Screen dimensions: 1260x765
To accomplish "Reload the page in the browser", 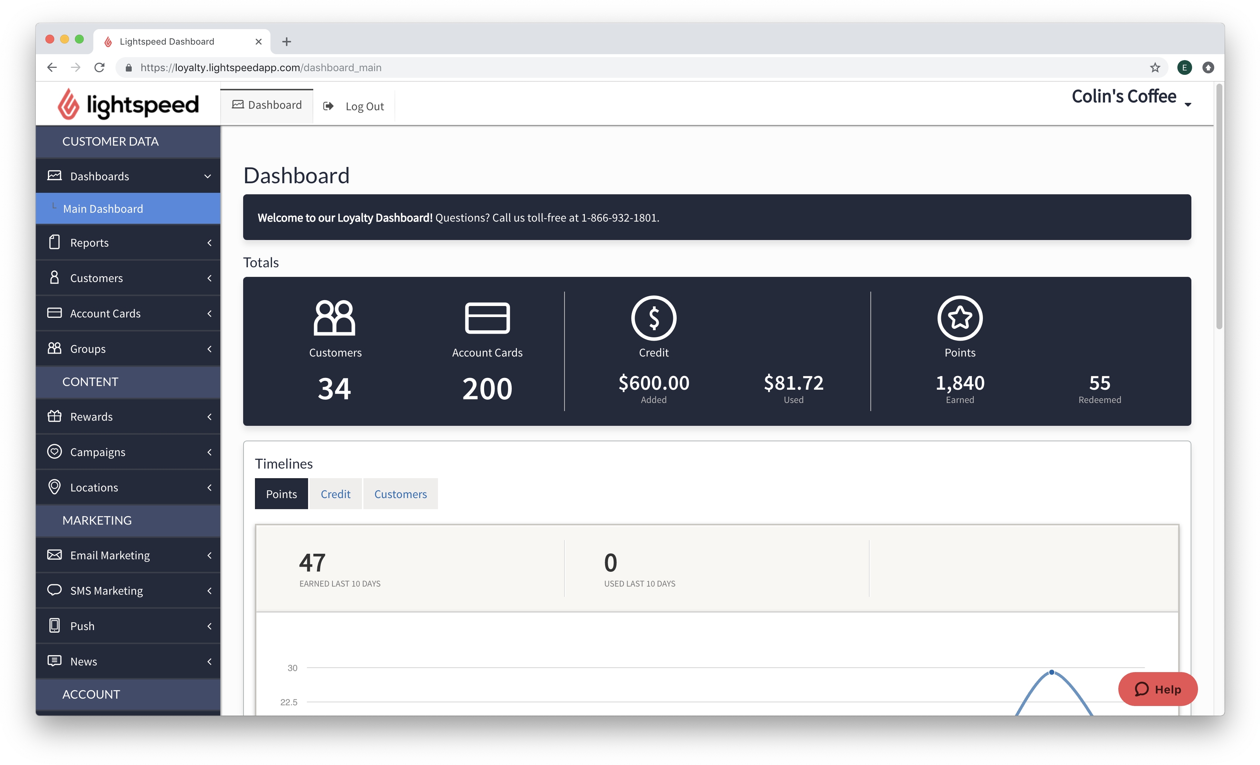I will pyautogui.click(x=100, y=67).
